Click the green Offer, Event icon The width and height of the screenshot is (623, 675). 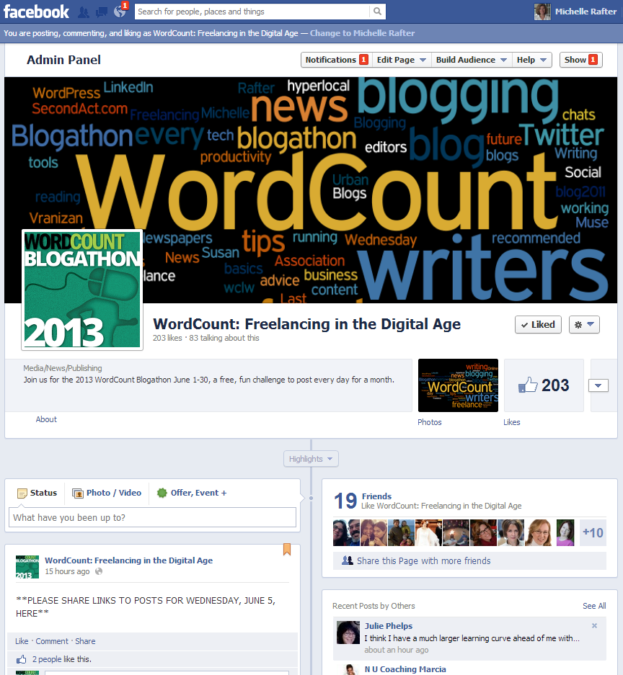[x=162, y=493]
